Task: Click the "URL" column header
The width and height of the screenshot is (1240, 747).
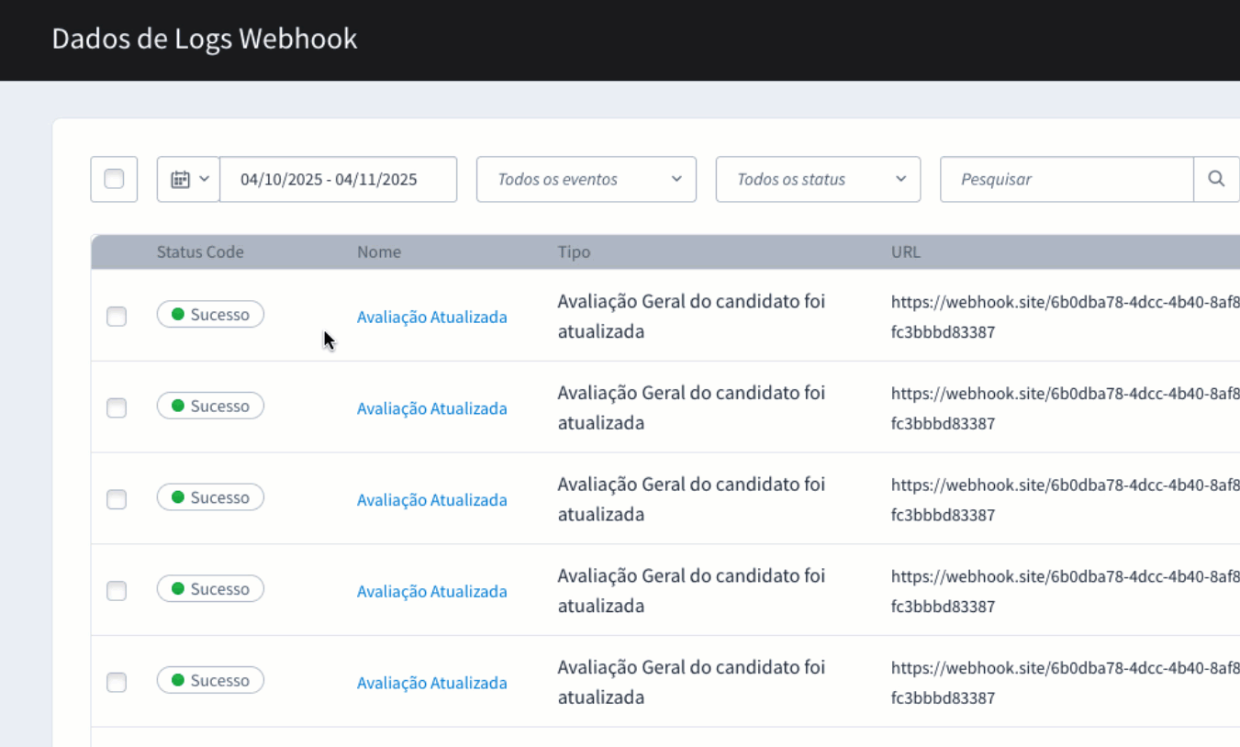Action: click(x=905, y=251)
